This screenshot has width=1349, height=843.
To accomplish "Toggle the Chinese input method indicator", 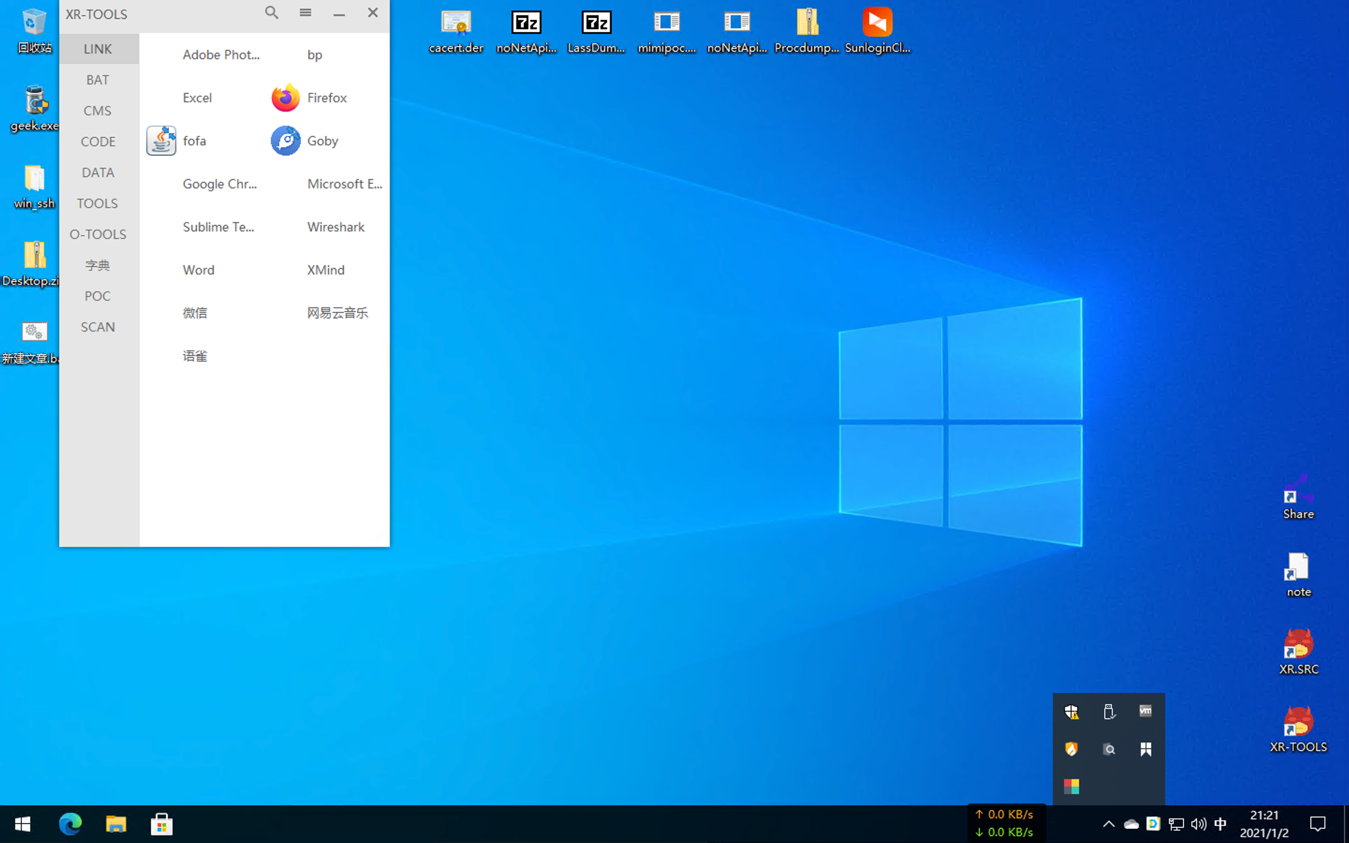I will pyautogui.click(x=1220, y=824).
